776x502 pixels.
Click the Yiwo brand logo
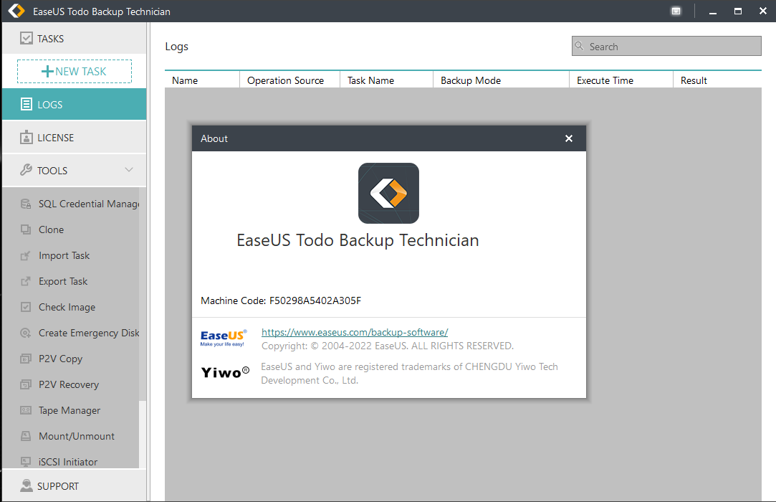225,372
